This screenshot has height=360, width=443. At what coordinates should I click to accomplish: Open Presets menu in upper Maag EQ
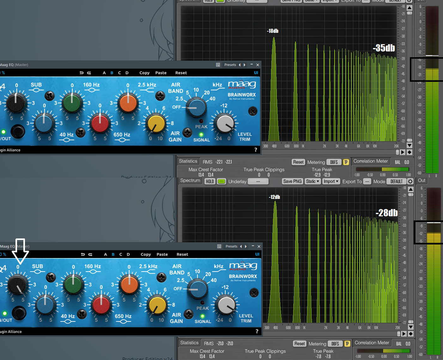(x=230, y=65)
